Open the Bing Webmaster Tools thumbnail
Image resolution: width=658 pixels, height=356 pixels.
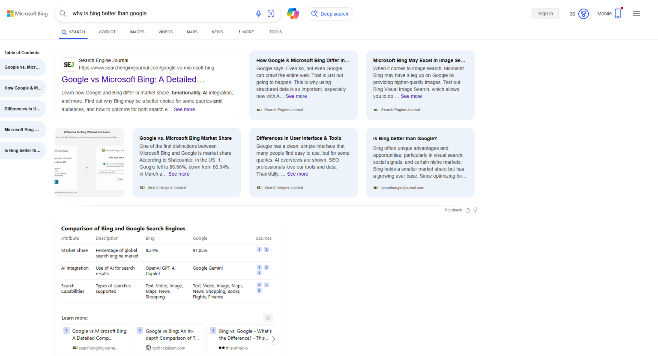pos(89,163)
